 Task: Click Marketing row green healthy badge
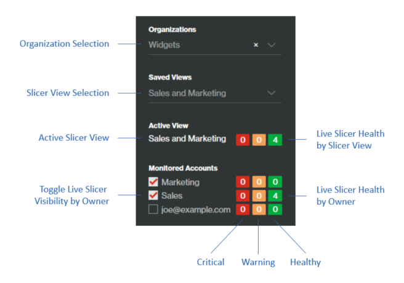click(275, 182)
